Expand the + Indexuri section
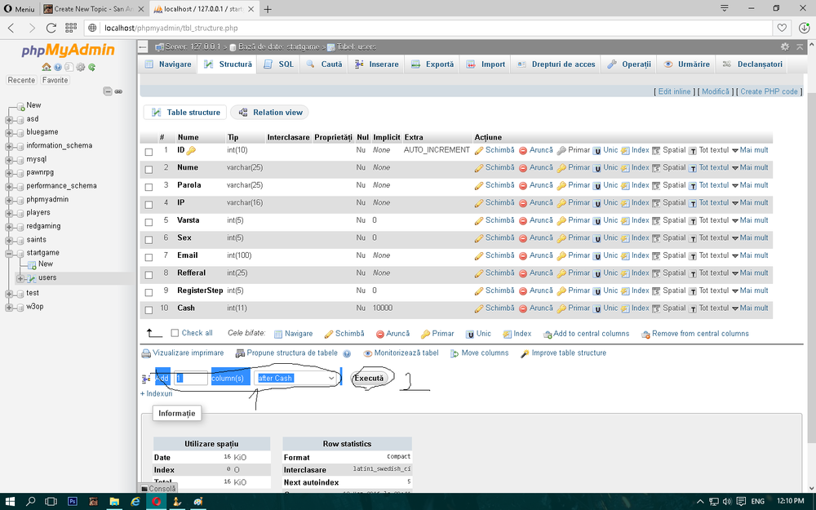The image size is (816, 510). pos(156,394)
